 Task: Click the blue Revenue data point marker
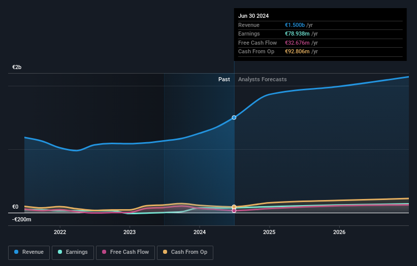(234, 117)
